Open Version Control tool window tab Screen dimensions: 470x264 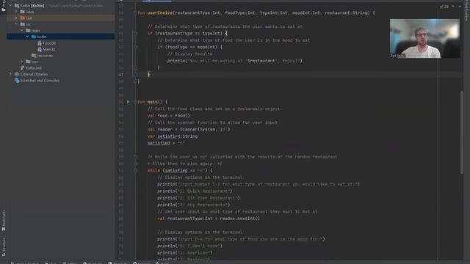pos(25,263)
